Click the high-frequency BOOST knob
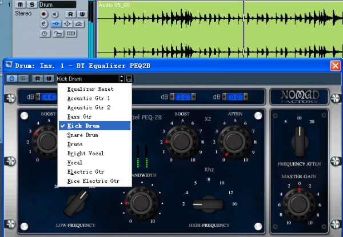Viewport: 343px width, 237px height. click(182, 141)
